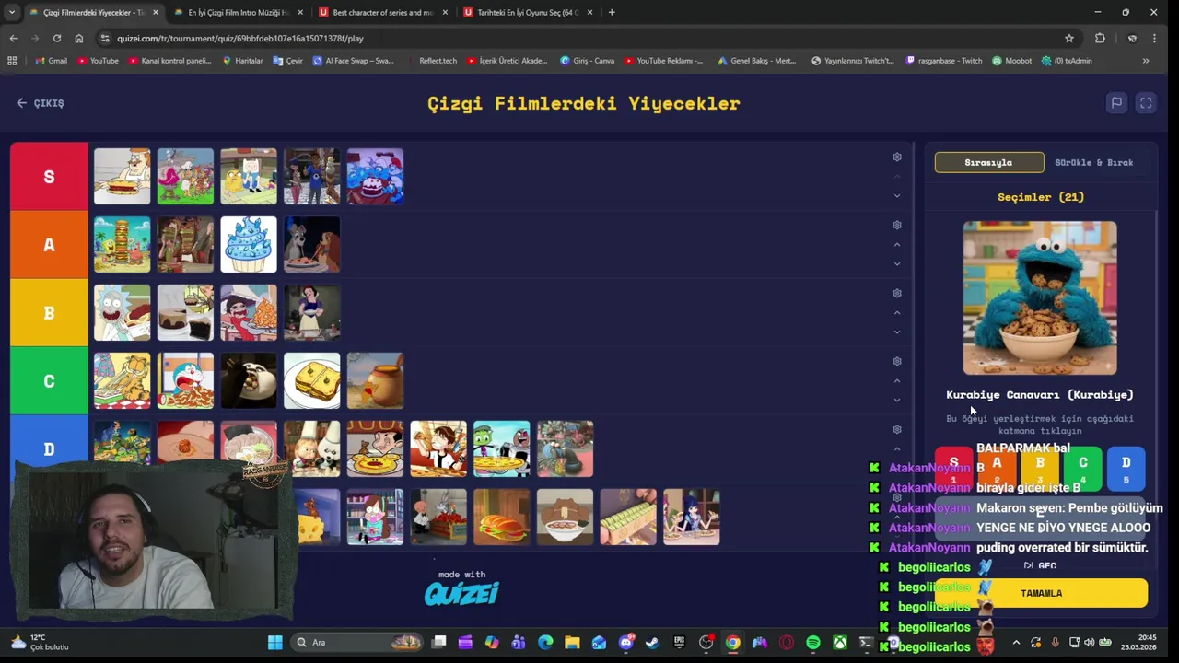Open Spotify from the taskbar
Image resolution: width=1179 pixels, height=663 pixels.
point(813,642)
